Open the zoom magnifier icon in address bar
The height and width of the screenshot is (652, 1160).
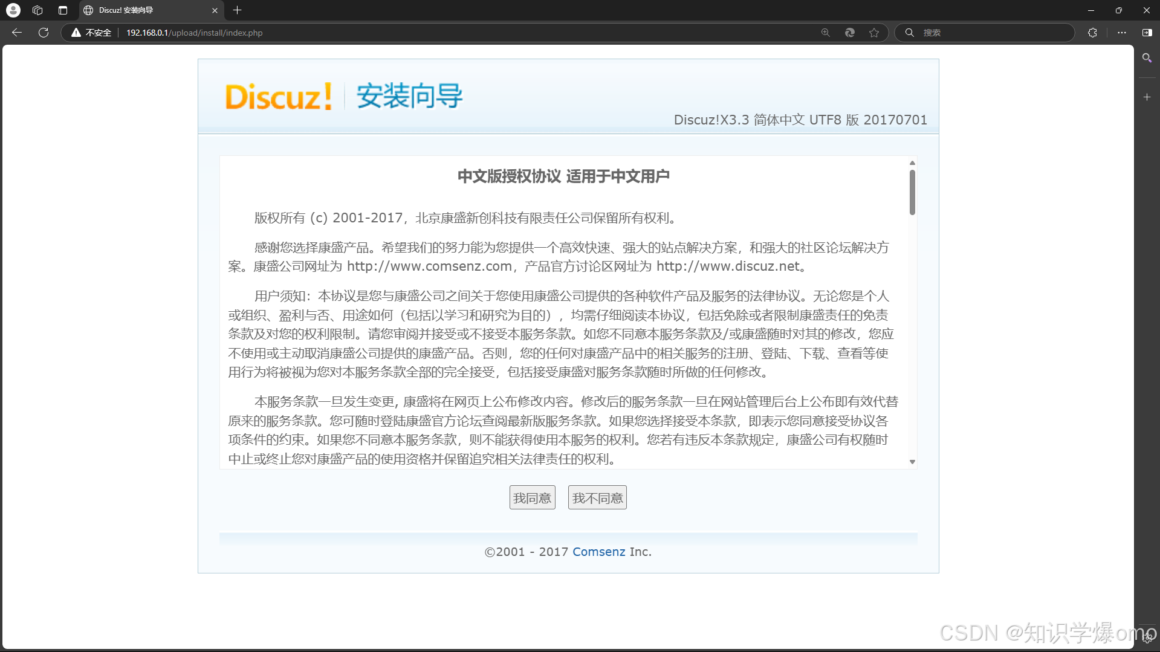tap(825, 33)
